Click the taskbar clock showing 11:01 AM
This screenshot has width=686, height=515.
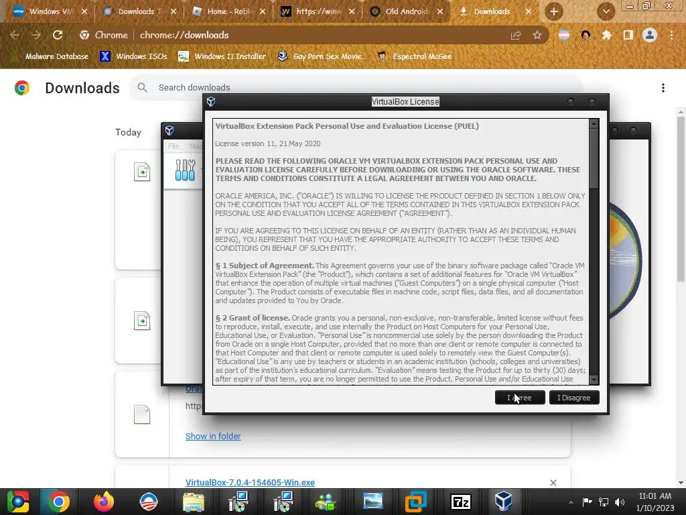[x=655, y=502]
